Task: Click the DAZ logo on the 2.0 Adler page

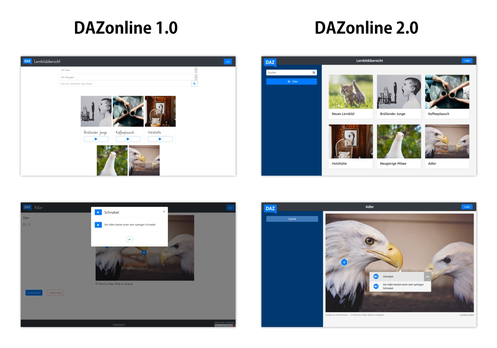Action: pyautogui.click(x=270, y=208)
